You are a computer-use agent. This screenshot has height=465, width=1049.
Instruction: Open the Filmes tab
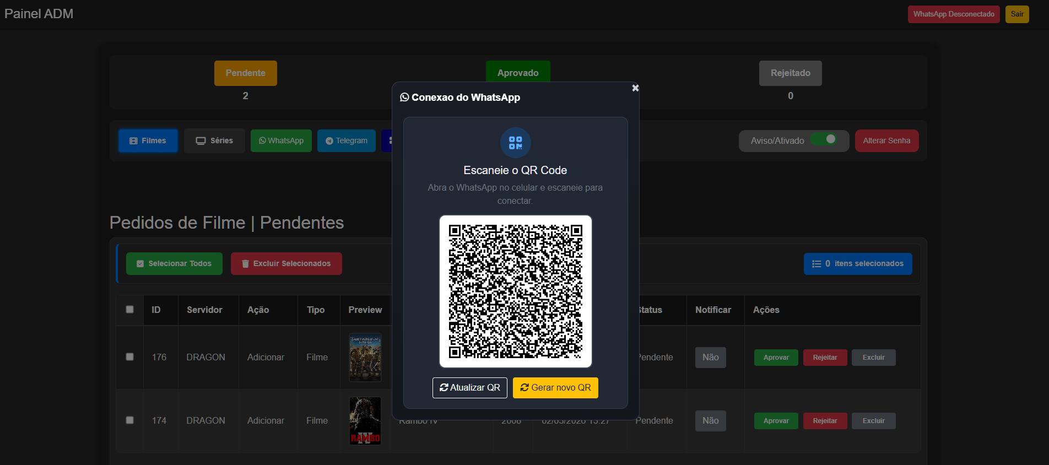point(148,141)
